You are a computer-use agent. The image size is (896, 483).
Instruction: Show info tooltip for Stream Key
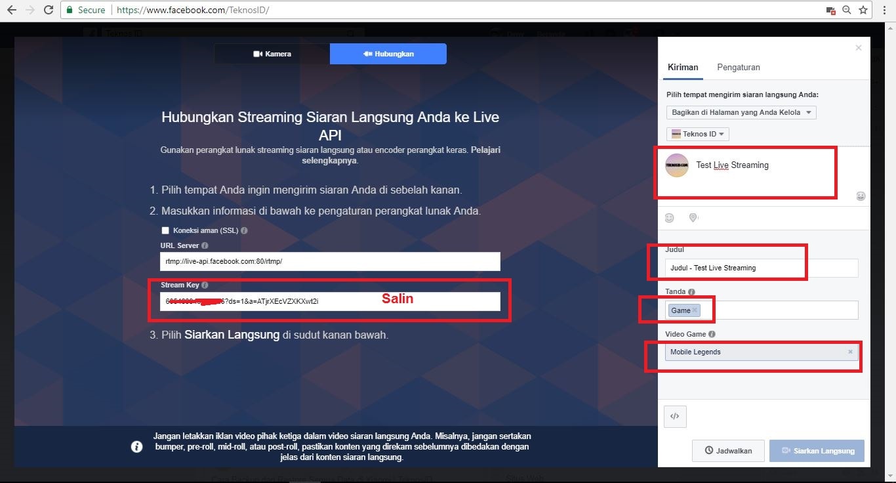pos(205,285)
